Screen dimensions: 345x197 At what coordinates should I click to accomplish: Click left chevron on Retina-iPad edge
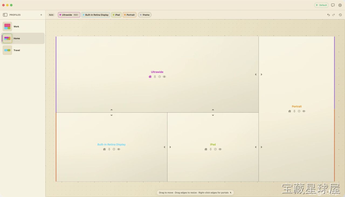pyautogui.click(x=165, y=147)
